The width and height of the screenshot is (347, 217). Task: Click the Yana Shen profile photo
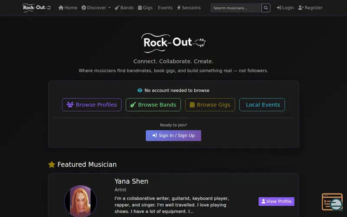(80, 201)
